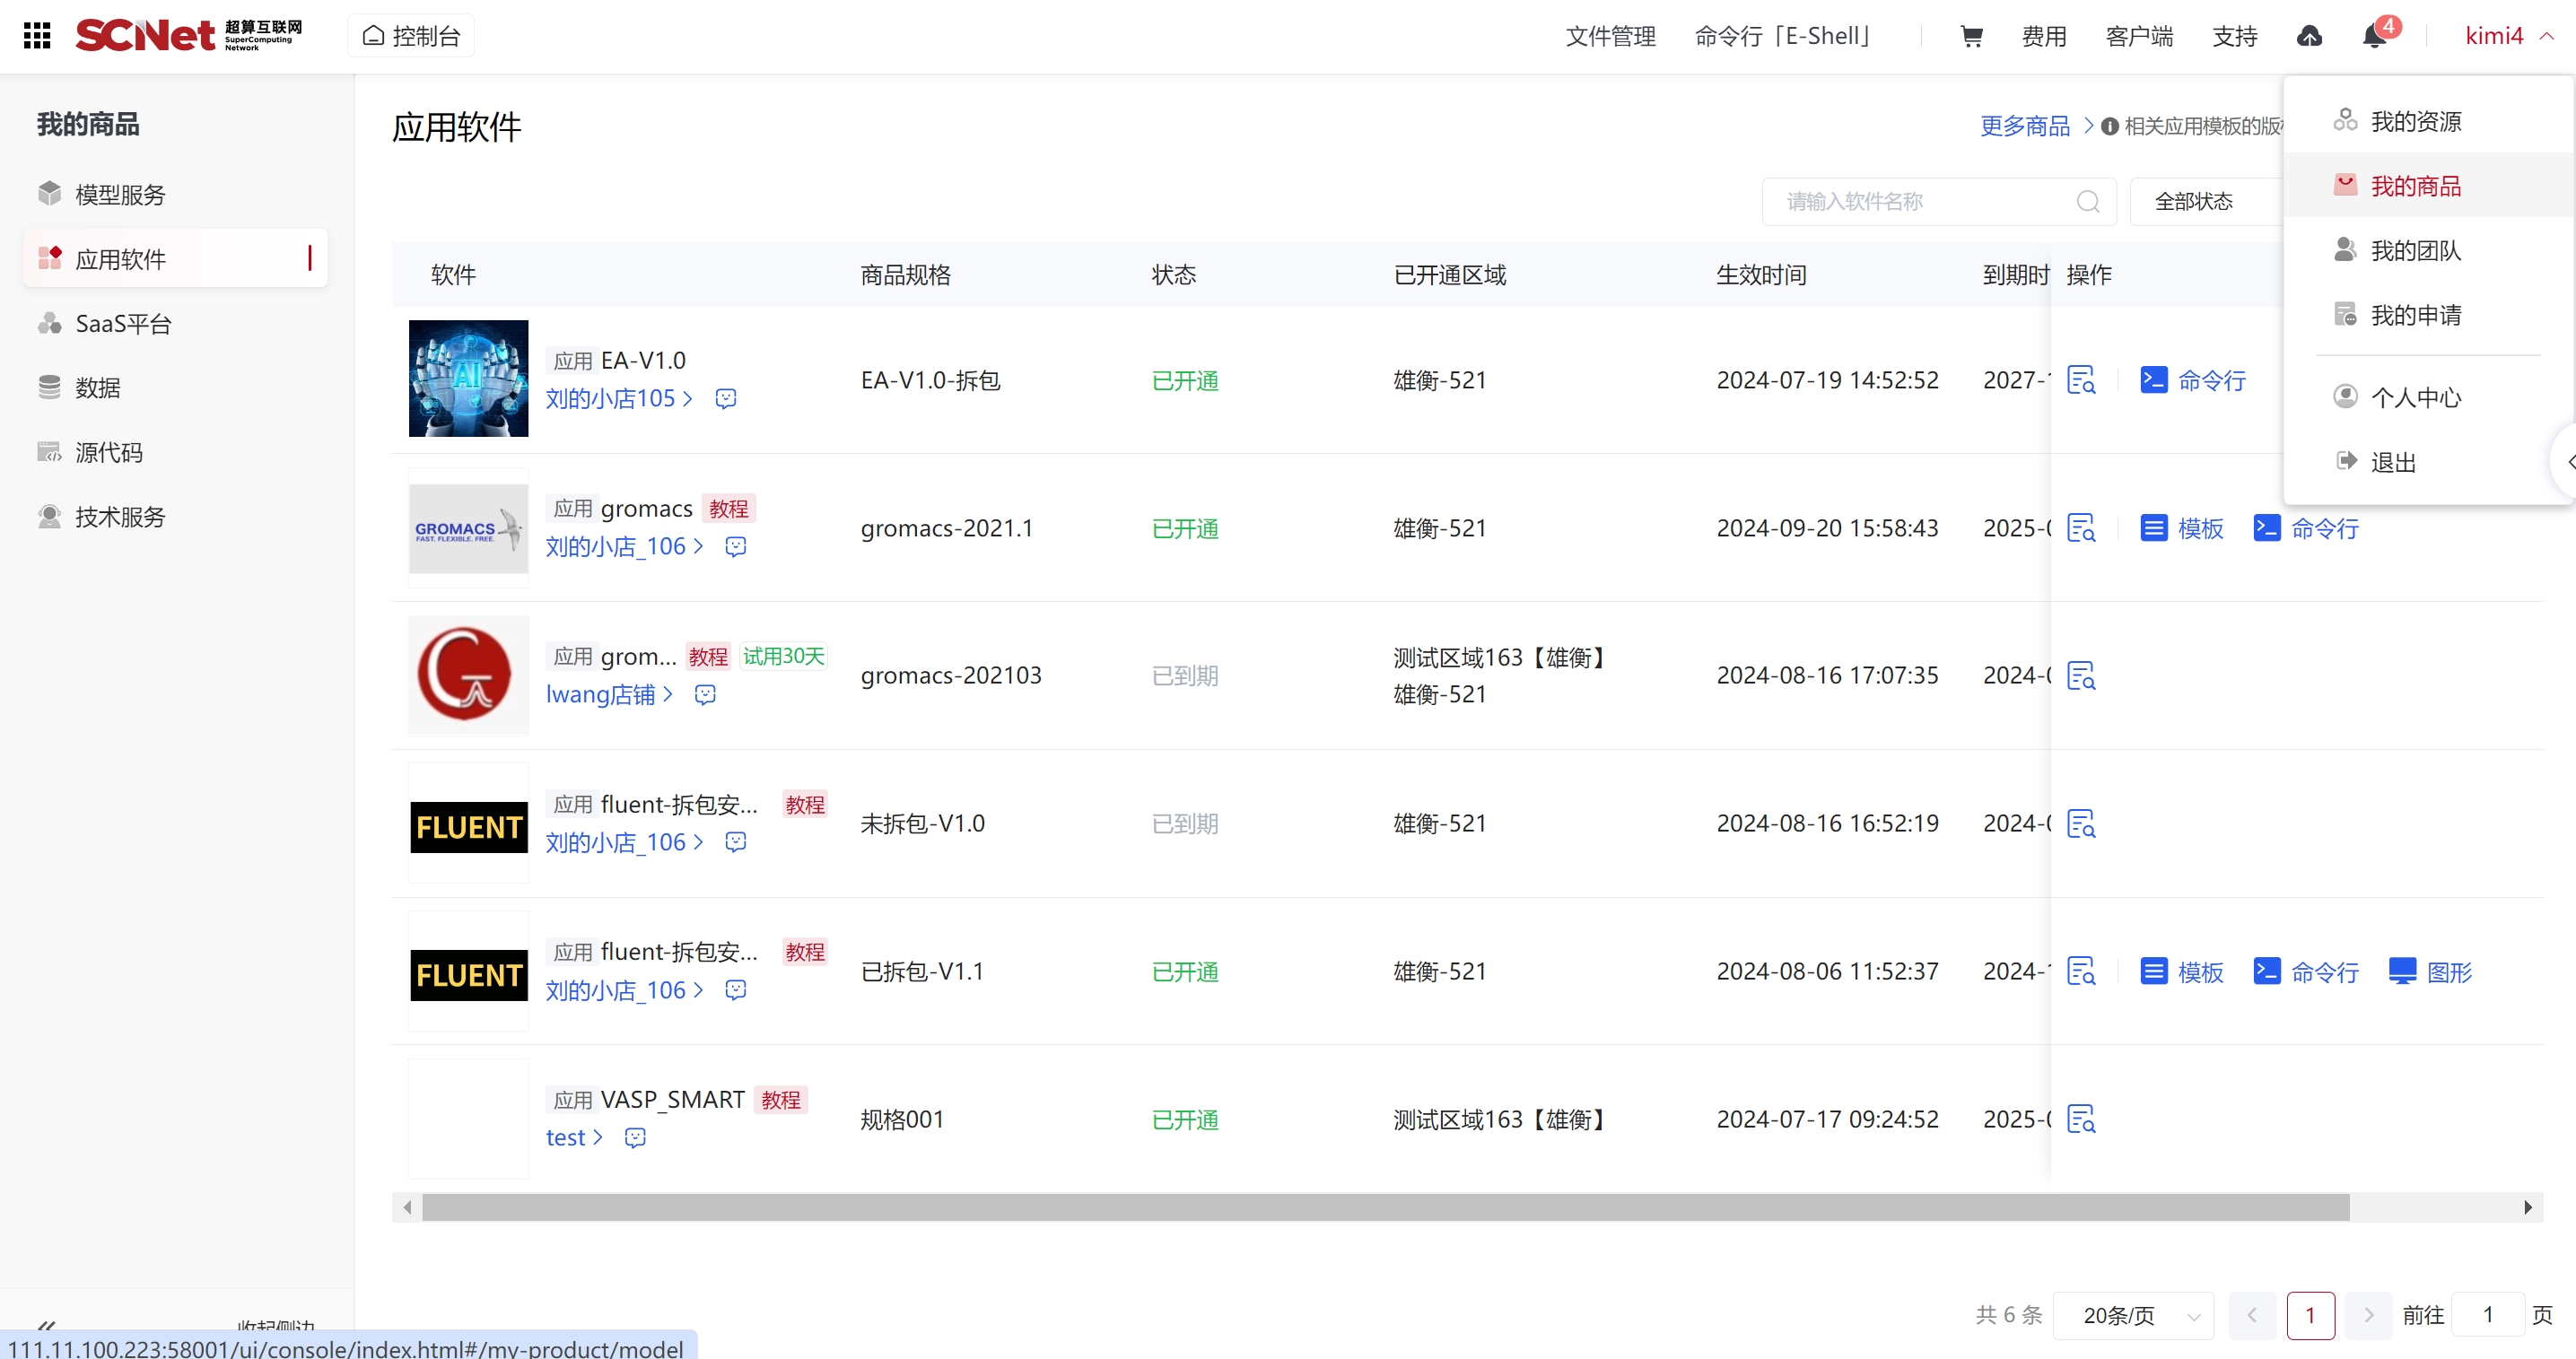The width and height of the screenshot is (2576, 1359).
Task: Open the 更多商品 link
Action: (x=2025, y=126)
